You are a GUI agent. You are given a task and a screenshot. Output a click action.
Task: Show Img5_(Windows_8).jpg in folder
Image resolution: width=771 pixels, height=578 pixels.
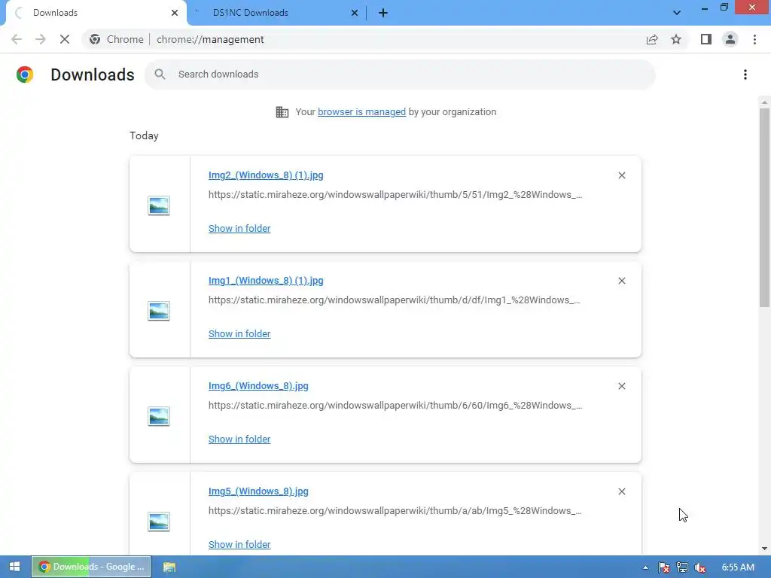tap(239, 545)
